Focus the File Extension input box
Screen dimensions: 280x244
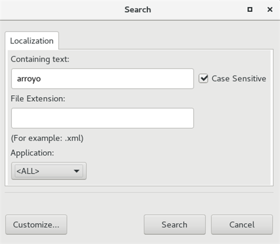tap(102, 118)
